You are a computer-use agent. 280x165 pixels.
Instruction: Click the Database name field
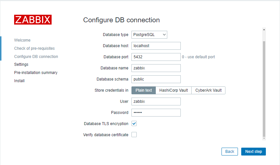coord(156,68)
